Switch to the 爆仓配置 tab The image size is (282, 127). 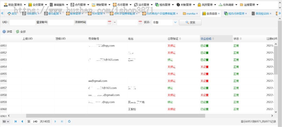[x=53, y=13]
